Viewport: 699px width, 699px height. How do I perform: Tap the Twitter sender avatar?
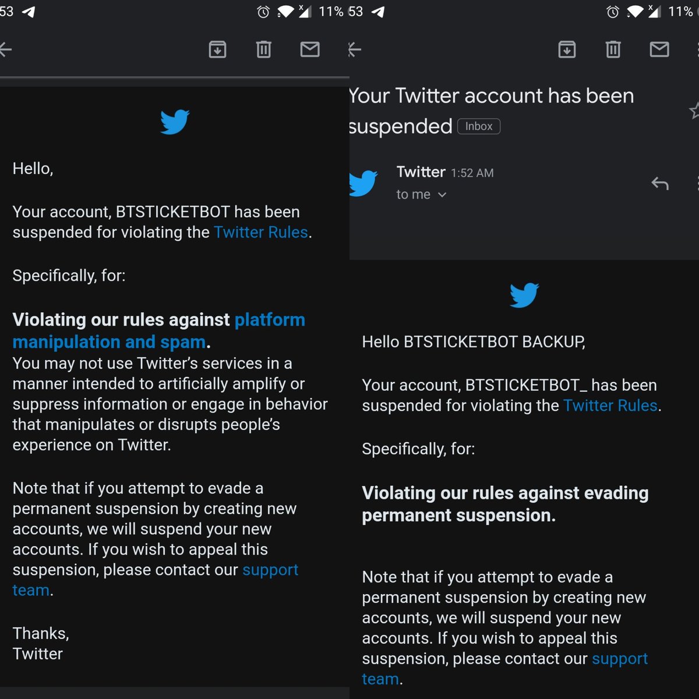pyautogui.click(x=363, y=183)
